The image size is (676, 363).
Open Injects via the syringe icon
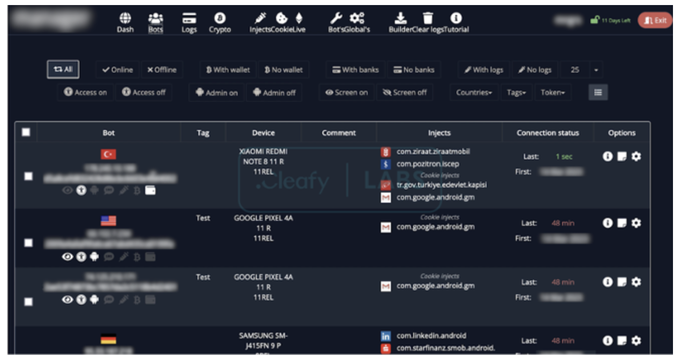[x=261, y=18]
